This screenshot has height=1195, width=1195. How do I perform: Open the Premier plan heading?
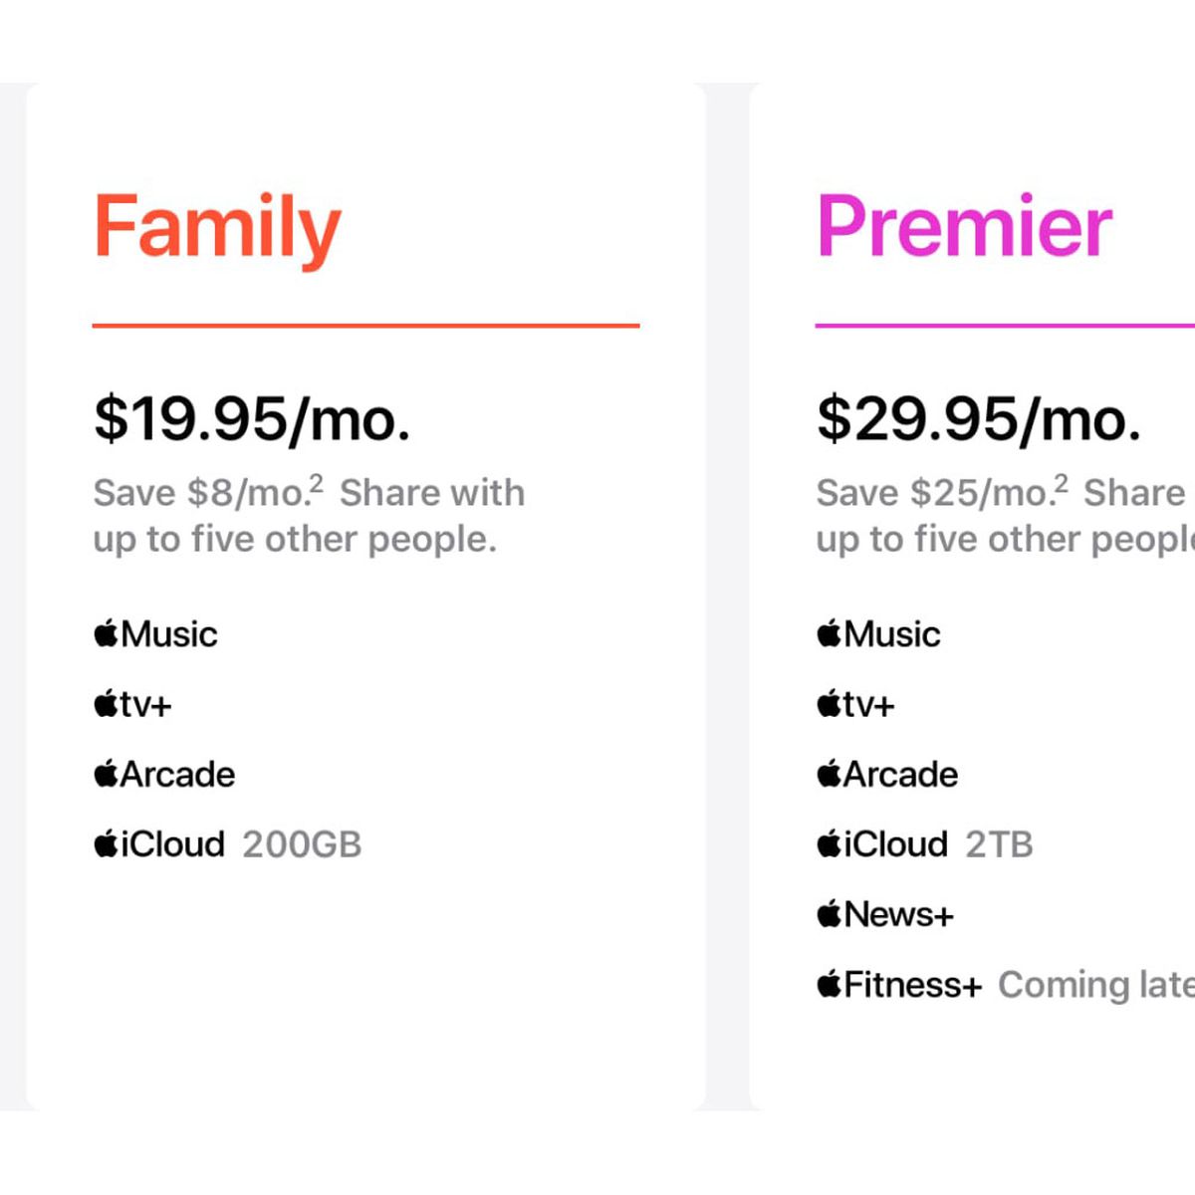click(x=964, y=226)
